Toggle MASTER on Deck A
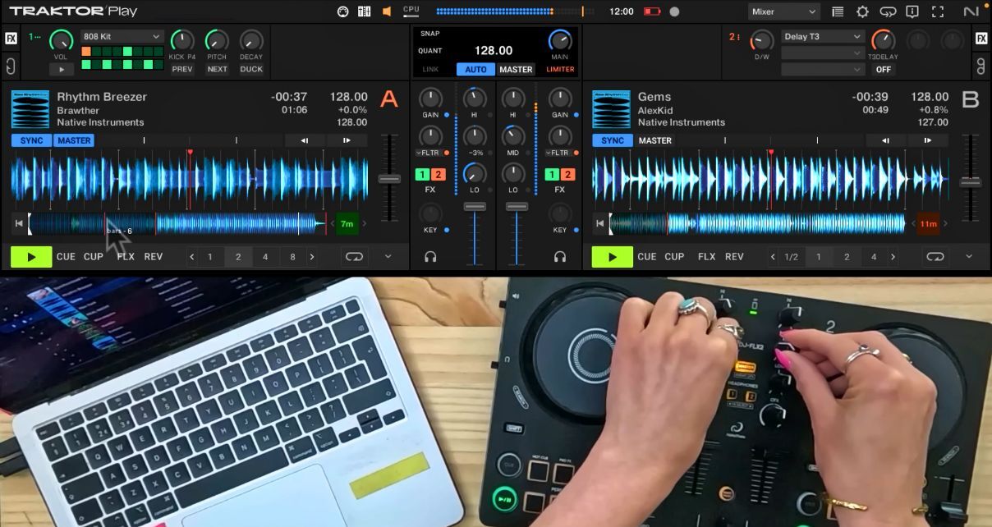992x527 pixels. point(74,140)
